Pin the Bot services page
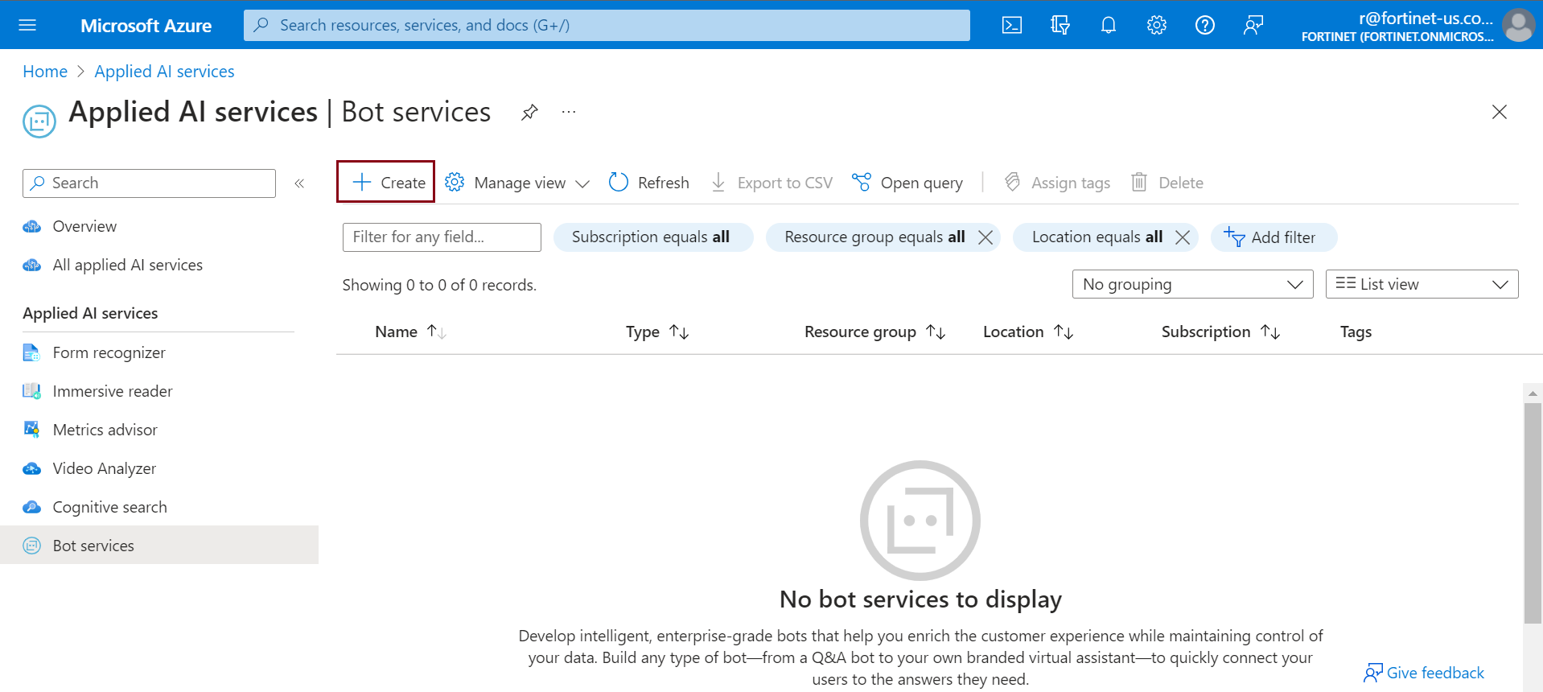Screen dimensions: 1543x692 click(529, 113)
